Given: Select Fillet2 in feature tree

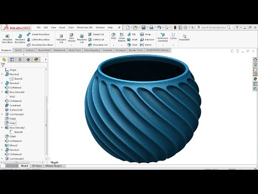Looking at the screenshot, I should coord(10,123).
